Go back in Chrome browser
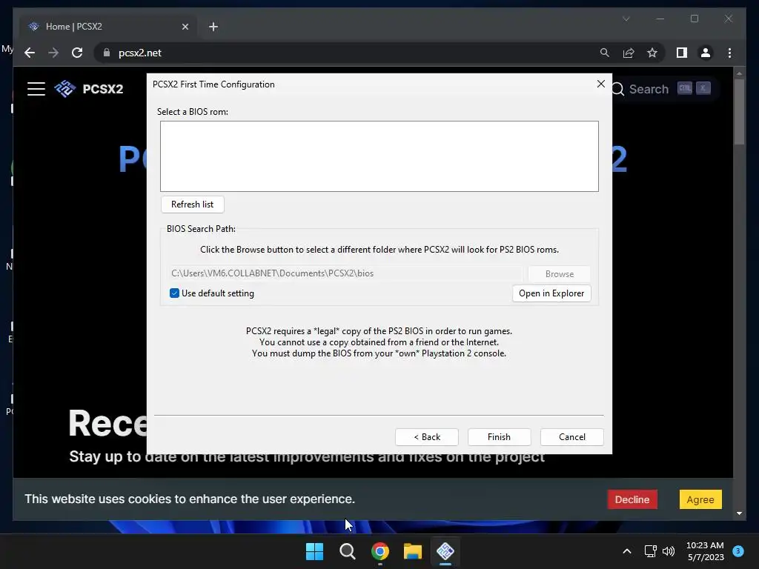 point(30,53)
